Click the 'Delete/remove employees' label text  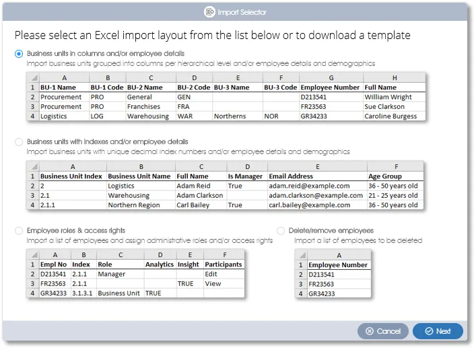tap(331, 231)
